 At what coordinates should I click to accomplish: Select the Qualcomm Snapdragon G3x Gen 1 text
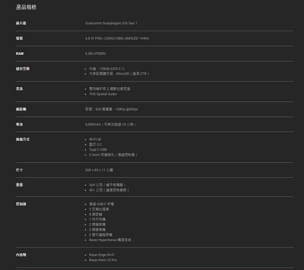tap(111, 23)
